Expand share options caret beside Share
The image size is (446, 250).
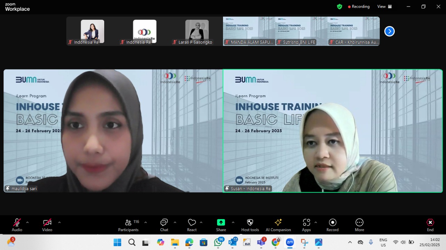coord(233,223)
